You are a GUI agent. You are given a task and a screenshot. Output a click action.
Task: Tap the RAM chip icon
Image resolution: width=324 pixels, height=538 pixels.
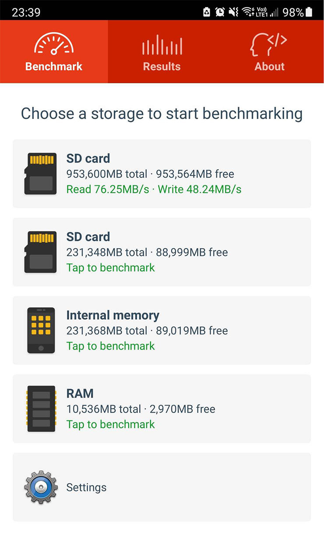click(41, 409)
